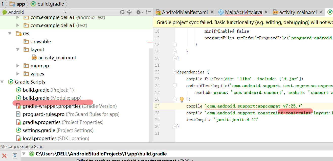
Task: Switch to activity_main.xml editor tab
Action: (298, 12)
